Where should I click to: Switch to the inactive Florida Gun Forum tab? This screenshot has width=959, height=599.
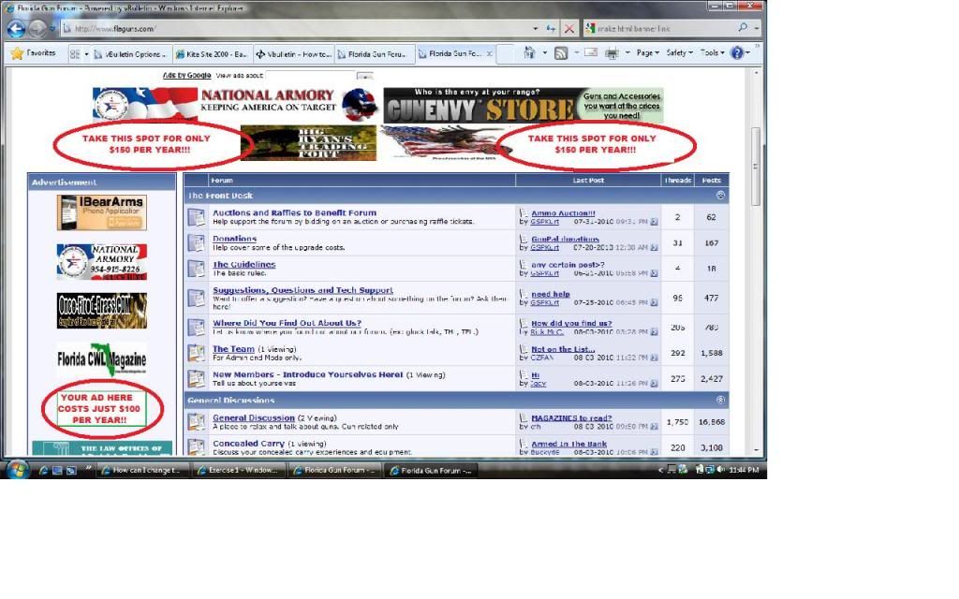click(x=373, y=53)
